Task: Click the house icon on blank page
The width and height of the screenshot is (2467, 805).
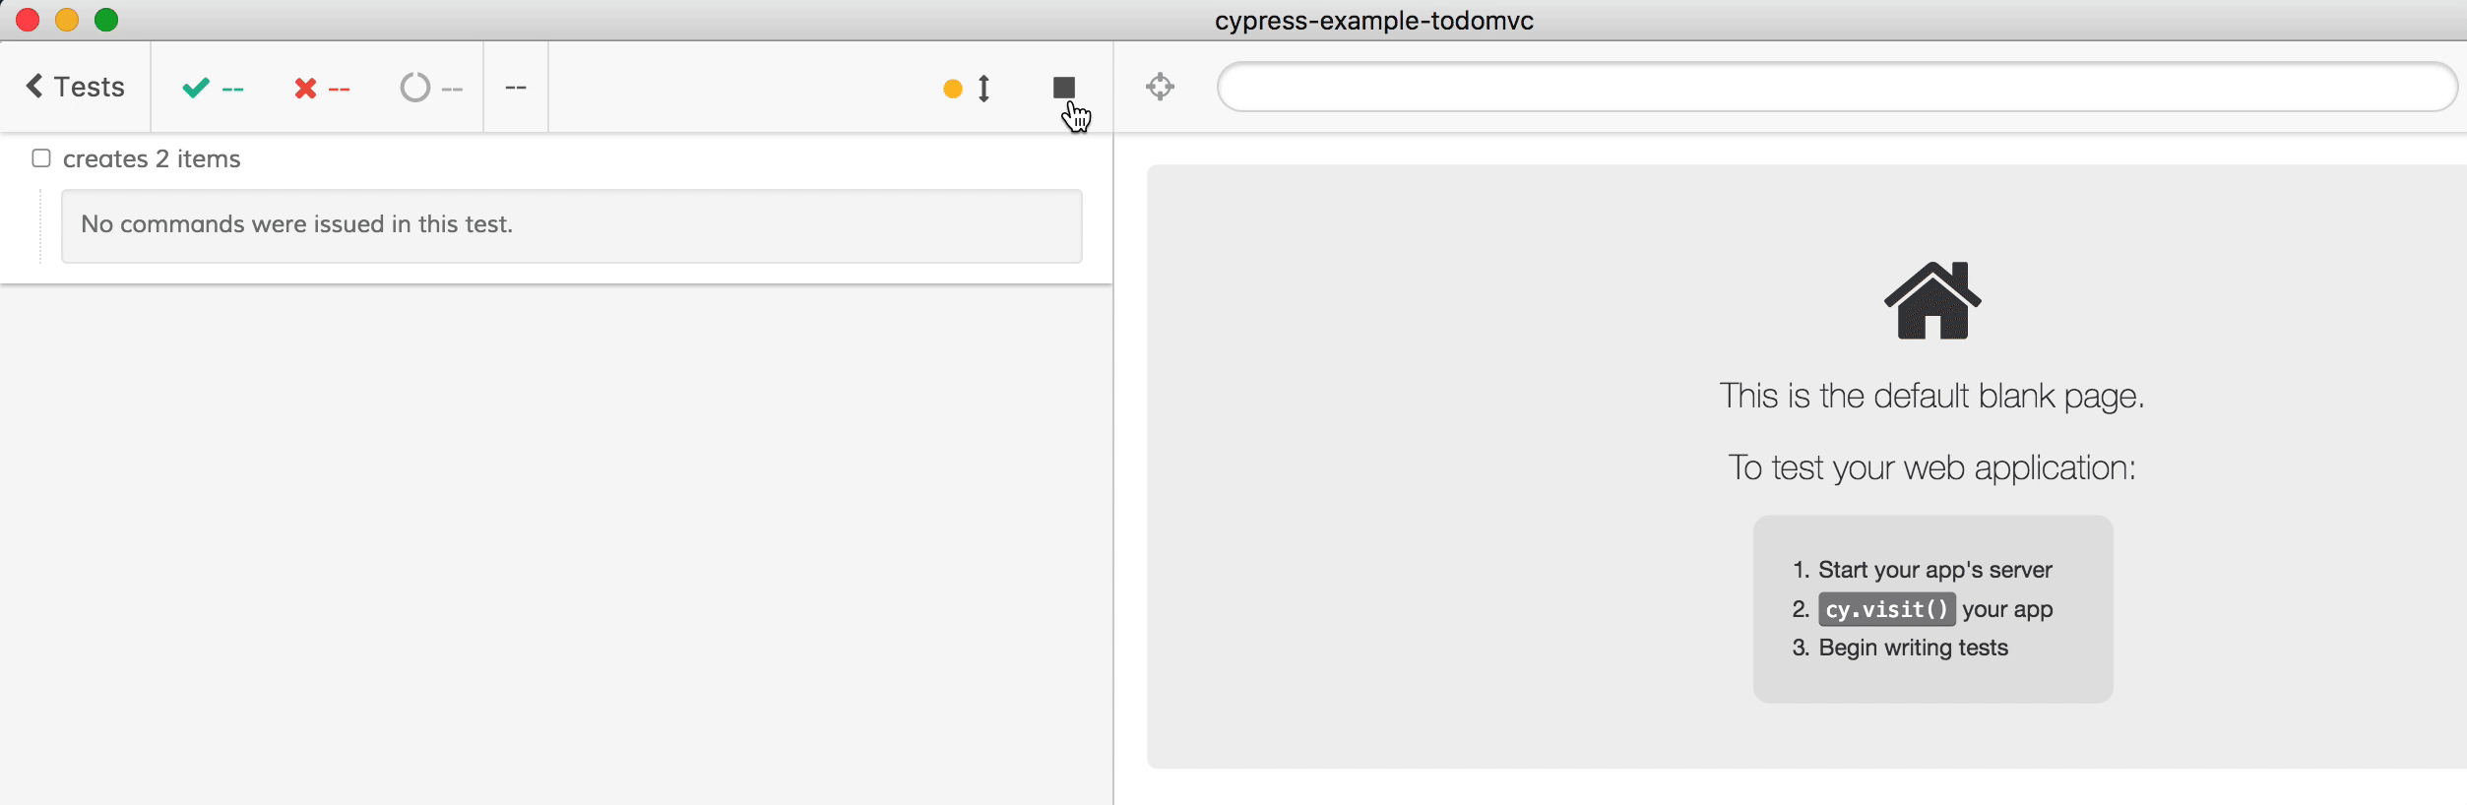Action: 1931,301
